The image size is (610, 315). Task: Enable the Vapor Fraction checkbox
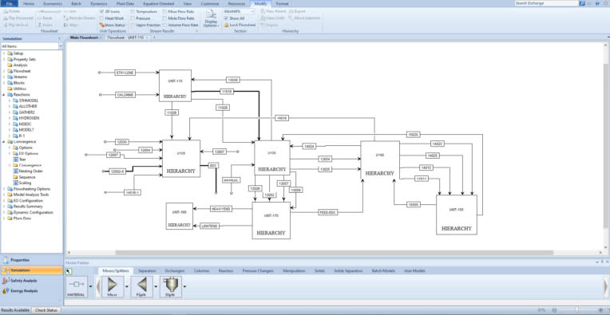133,25
